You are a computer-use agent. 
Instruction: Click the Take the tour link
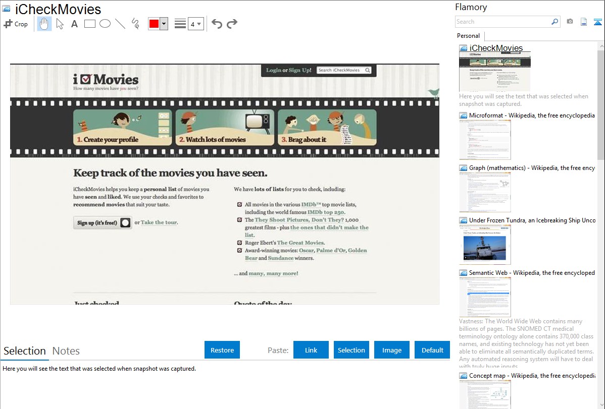(x=159, y=222)
